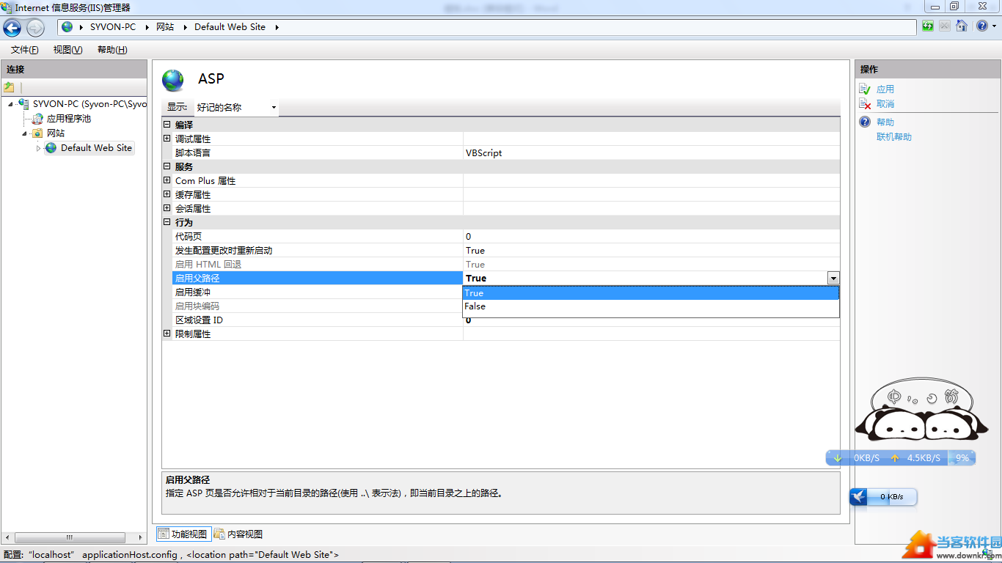The image size is (1002, 563).
Task: Expand 缓存属性 group
Action: pyautogui.click(x=167, y=194)
